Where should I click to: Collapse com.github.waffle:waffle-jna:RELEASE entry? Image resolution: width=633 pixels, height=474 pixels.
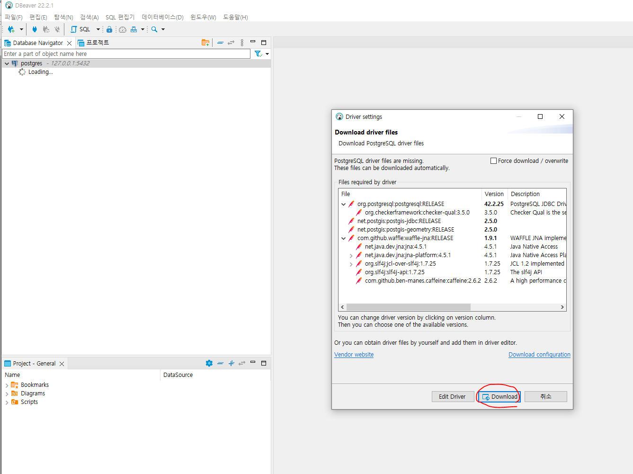(x=344, y=238)
